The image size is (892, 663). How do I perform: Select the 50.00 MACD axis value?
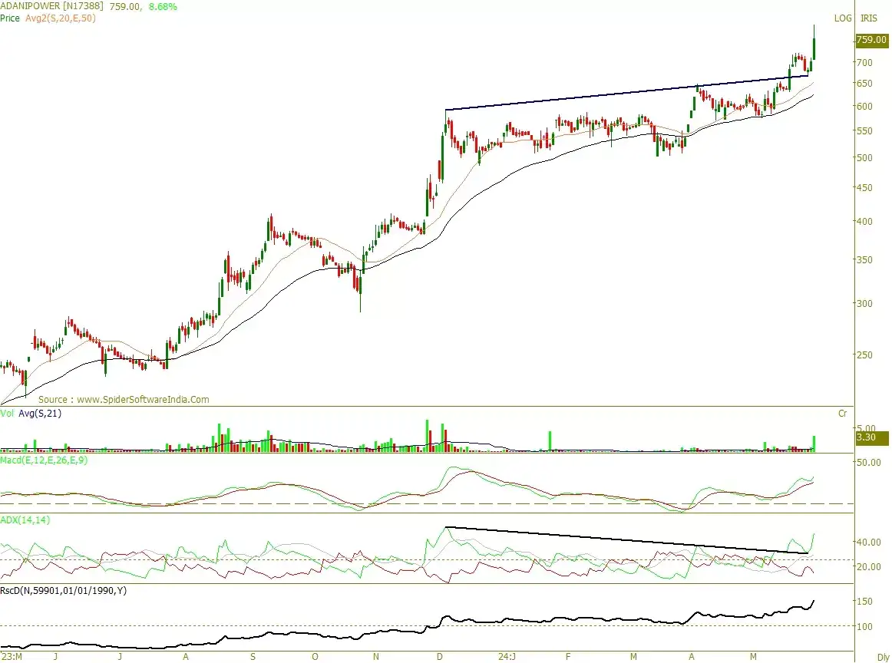[x=868, y=462]
